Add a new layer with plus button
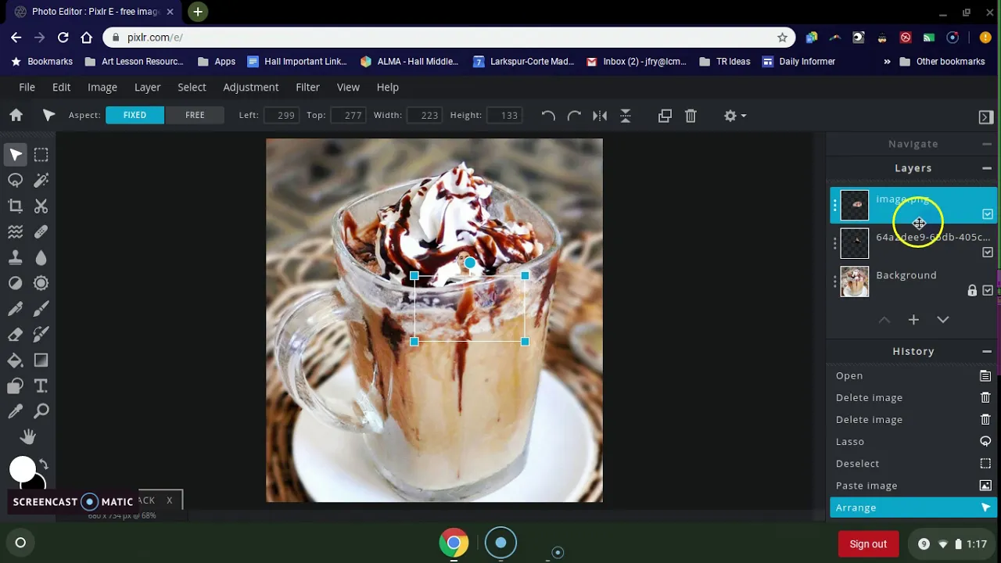 913,320
